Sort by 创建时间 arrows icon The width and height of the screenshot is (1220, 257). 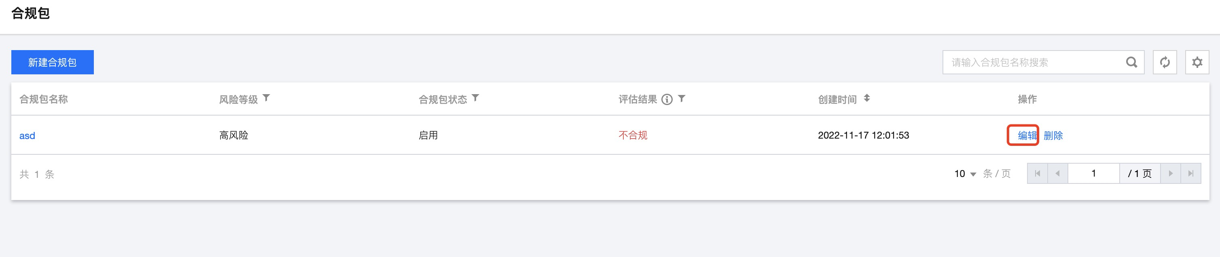[x=867, y=98]
